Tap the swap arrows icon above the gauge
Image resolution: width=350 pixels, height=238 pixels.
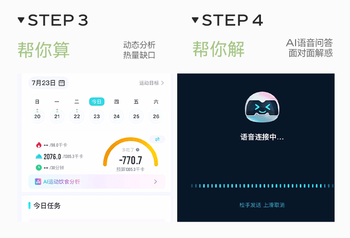pos(157,139)
